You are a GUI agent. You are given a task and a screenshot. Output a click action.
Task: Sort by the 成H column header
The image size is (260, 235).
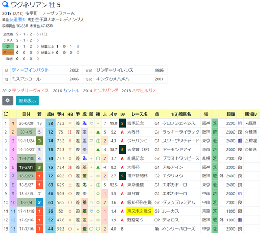pos(50,114)
